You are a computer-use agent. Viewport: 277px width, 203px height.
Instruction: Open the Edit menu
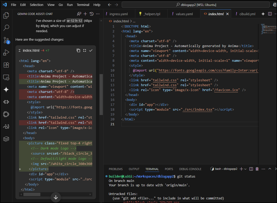(23, 5)
